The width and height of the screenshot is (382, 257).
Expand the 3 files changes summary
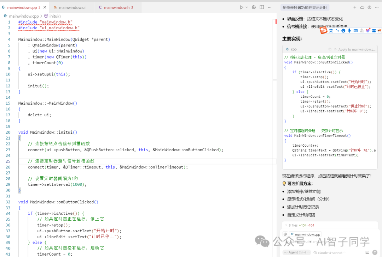300,225
